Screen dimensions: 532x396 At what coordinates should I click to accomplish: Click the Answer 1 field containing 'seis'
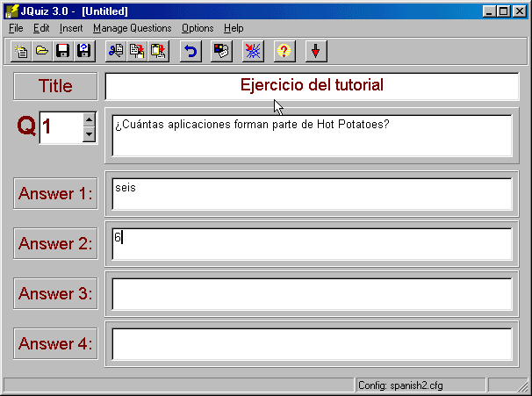click(312, 194)
